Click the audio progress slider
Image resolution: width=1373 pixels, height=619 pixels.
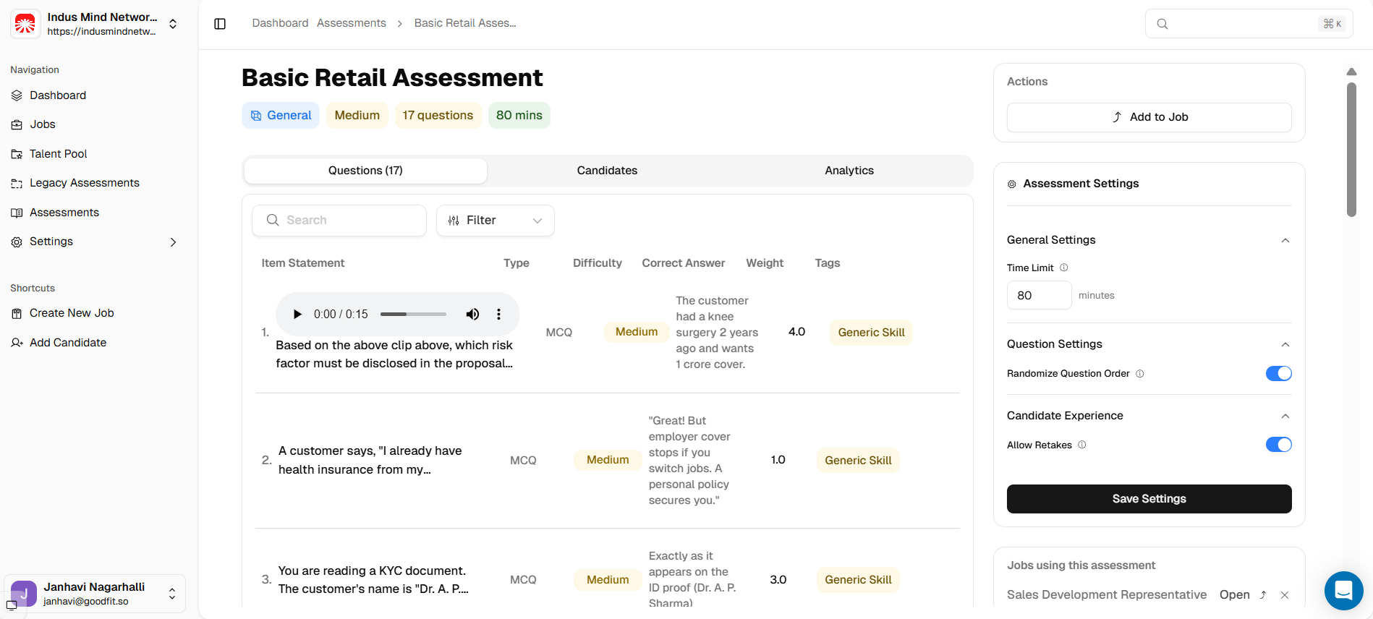coord(413,315)
